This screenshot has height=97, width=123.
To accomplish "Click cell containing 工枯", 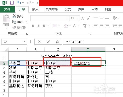I will (x=58, y=72).
